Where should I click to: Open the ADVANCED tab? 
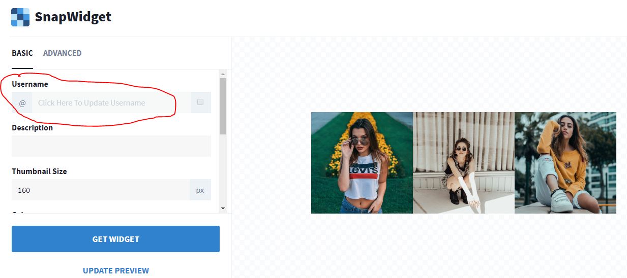point(62,53)
